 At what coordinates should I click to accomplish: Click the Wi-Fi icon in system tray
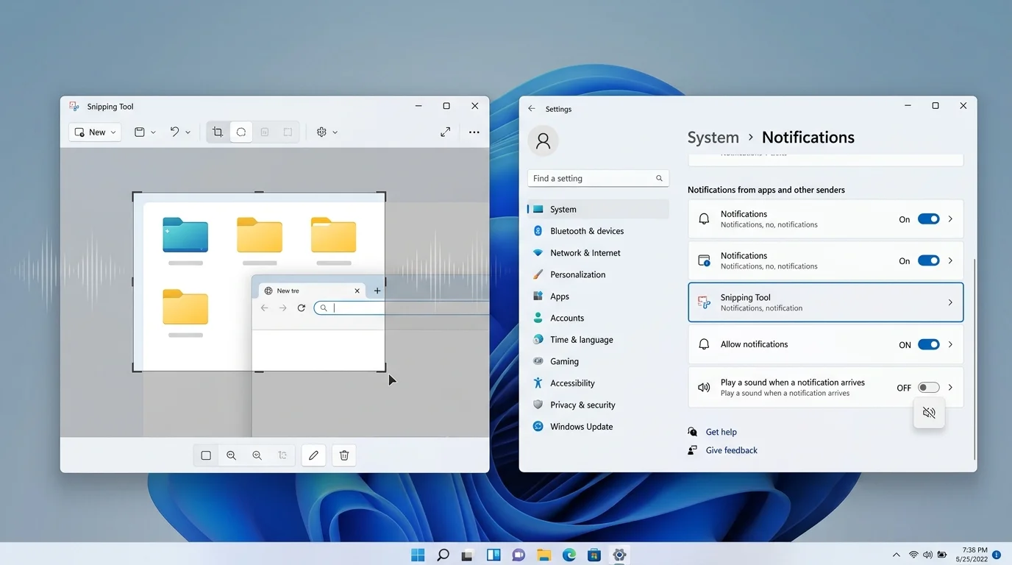913,555
